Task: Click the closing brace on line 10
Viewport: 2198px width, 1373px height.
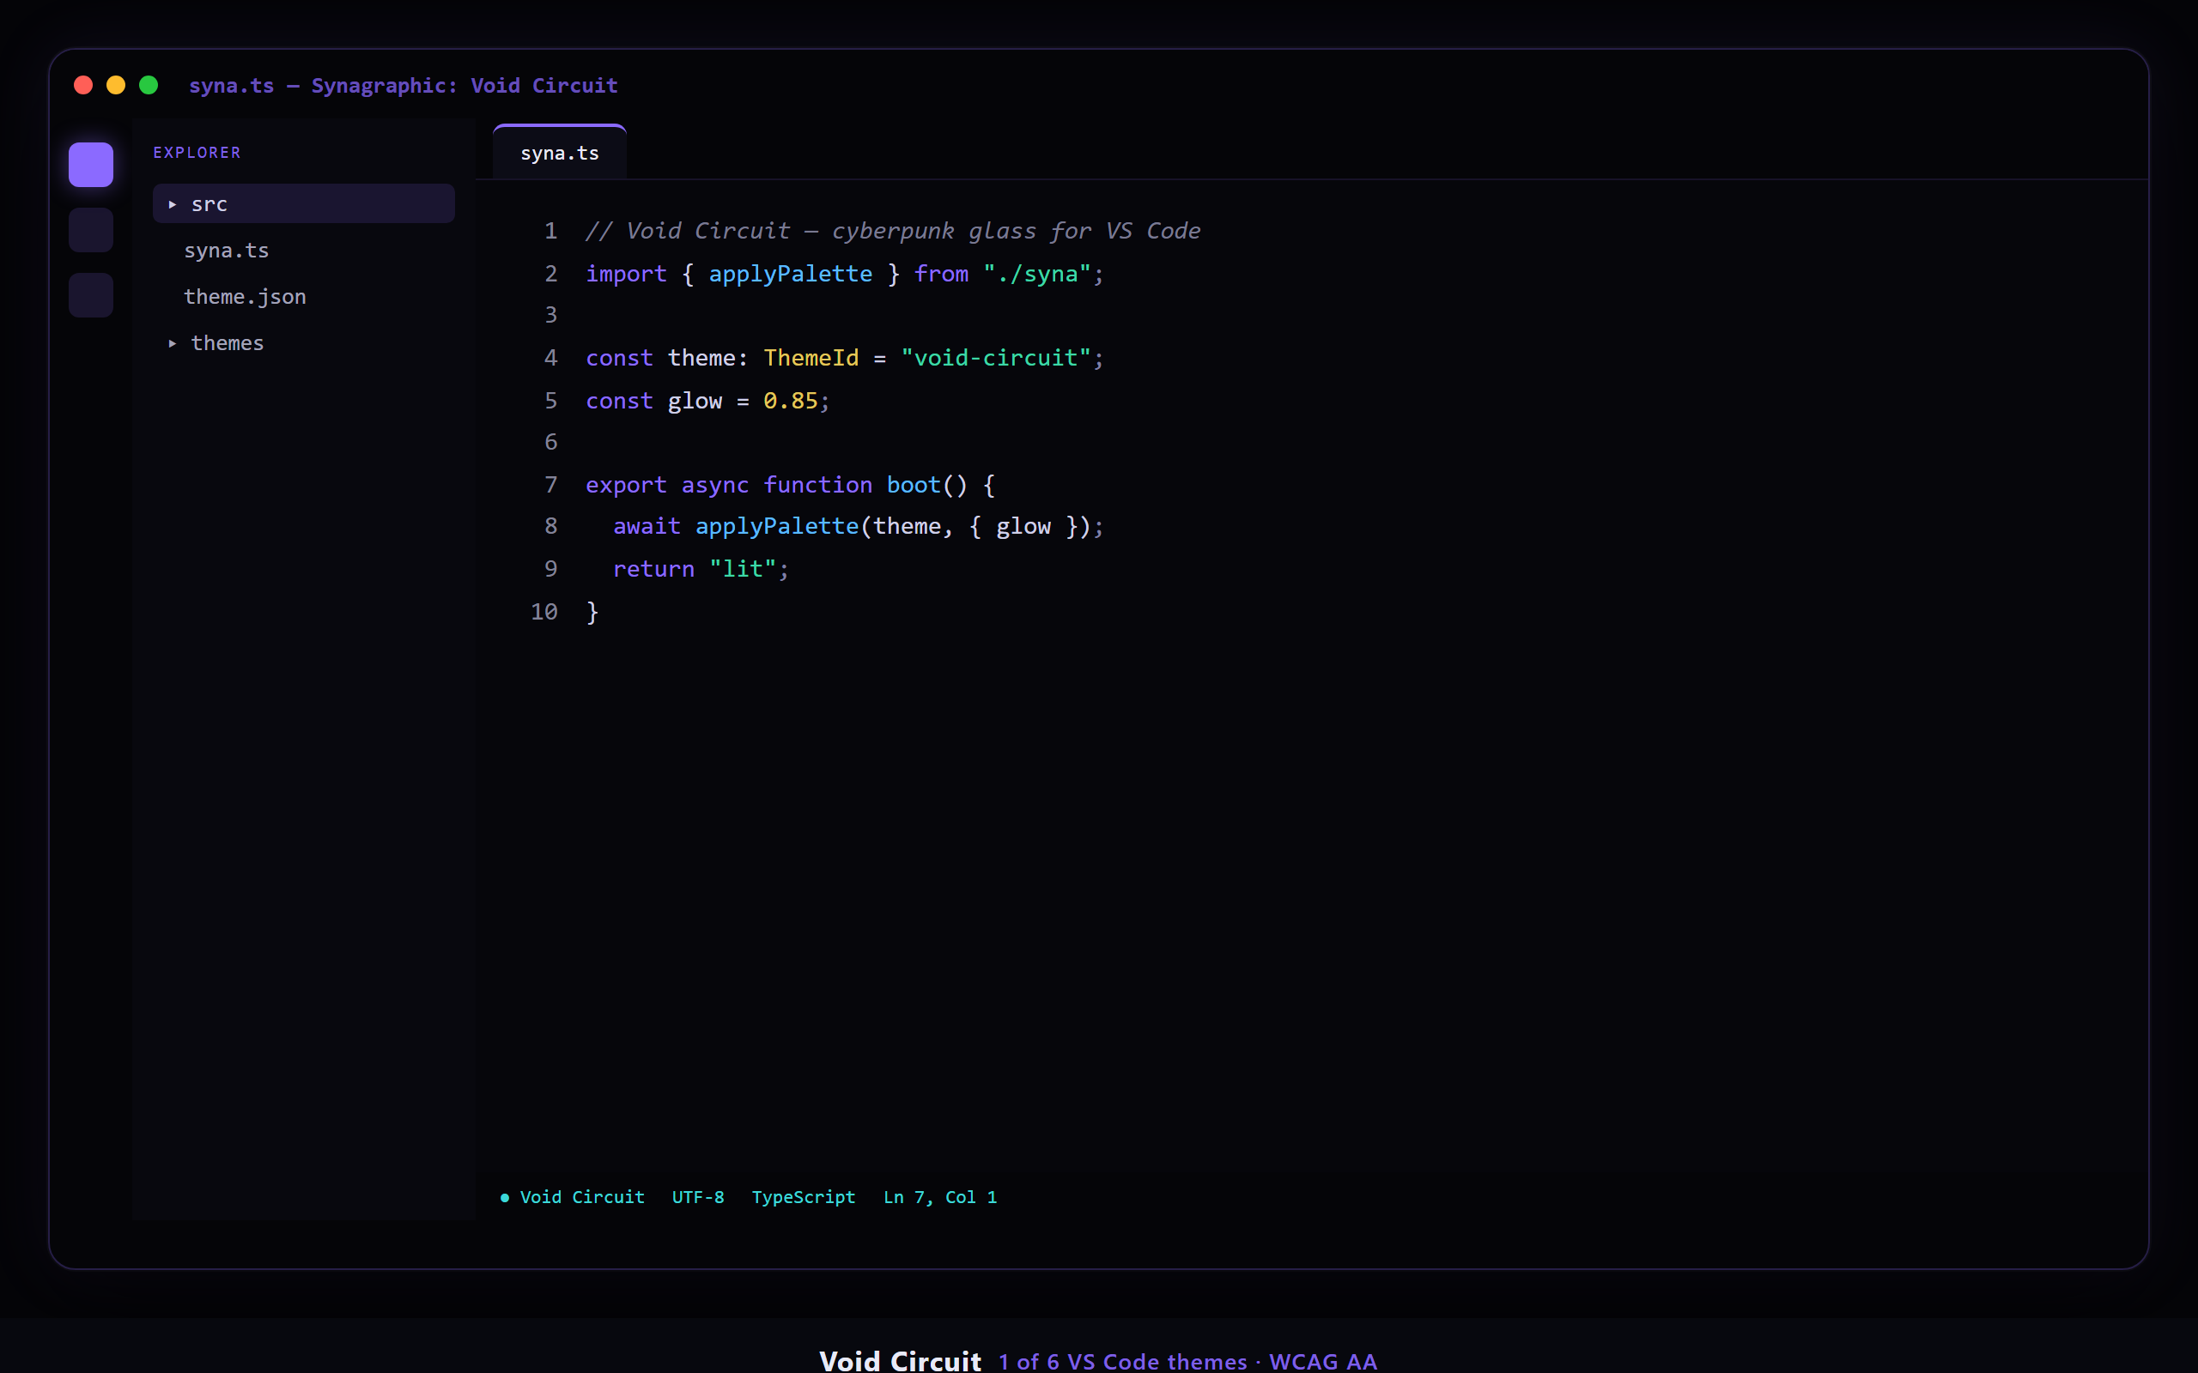Action: (592, 611)
